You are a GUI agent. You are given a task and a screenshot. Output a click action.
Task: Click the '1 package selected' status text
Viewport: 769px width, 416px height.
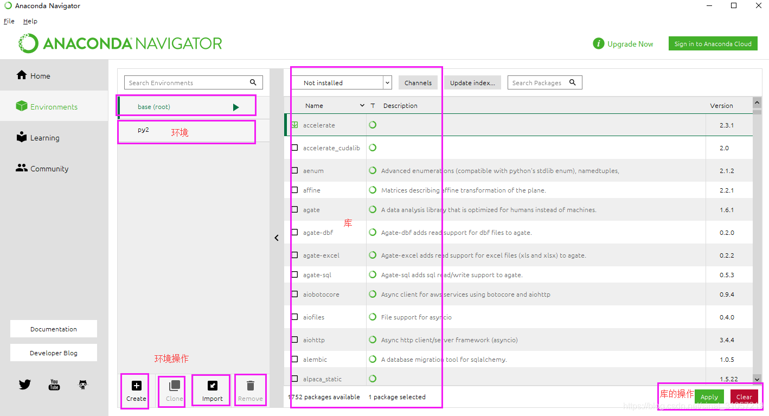pyautogui.click(x=397, y=396)
